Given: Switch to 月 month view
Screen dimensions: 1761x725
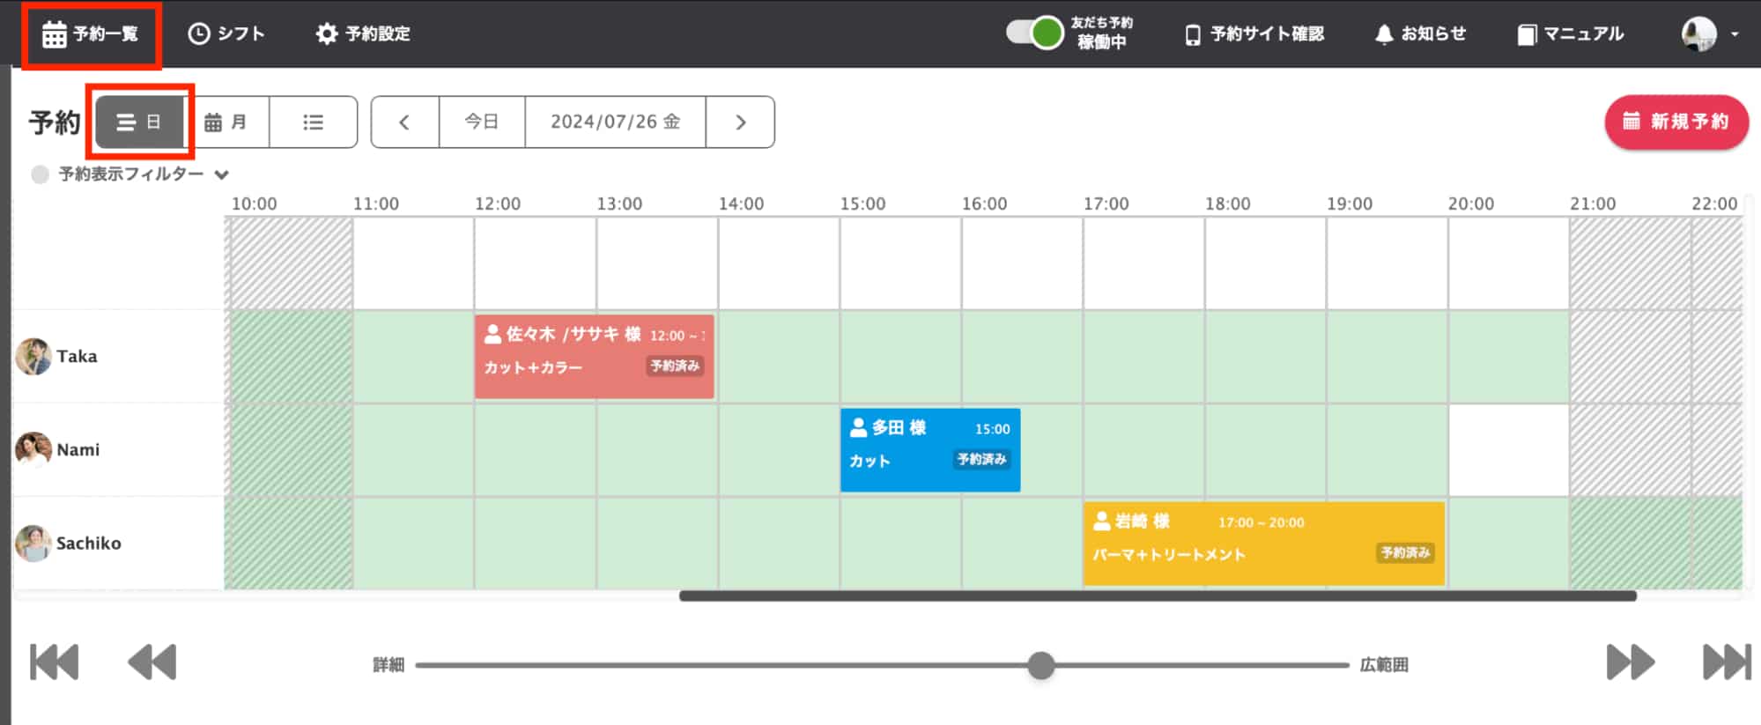Looking at the screenshot, I should coord(226,122).
